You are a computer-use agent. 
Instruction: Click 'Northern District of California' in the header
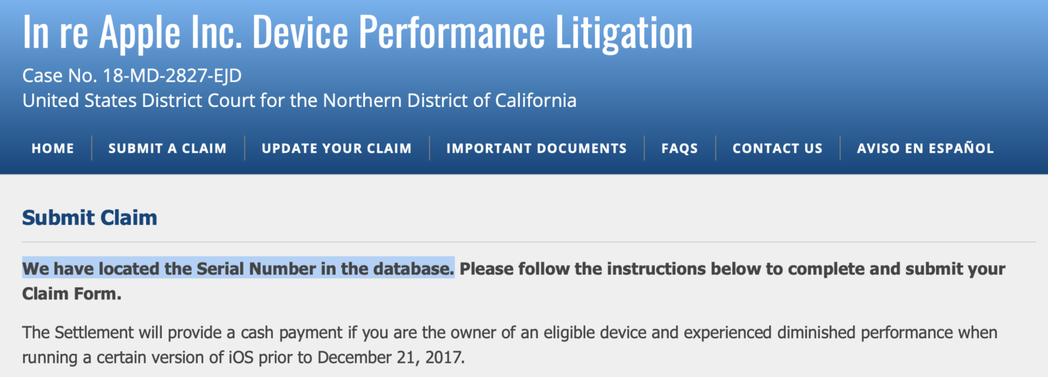(450, 101)
